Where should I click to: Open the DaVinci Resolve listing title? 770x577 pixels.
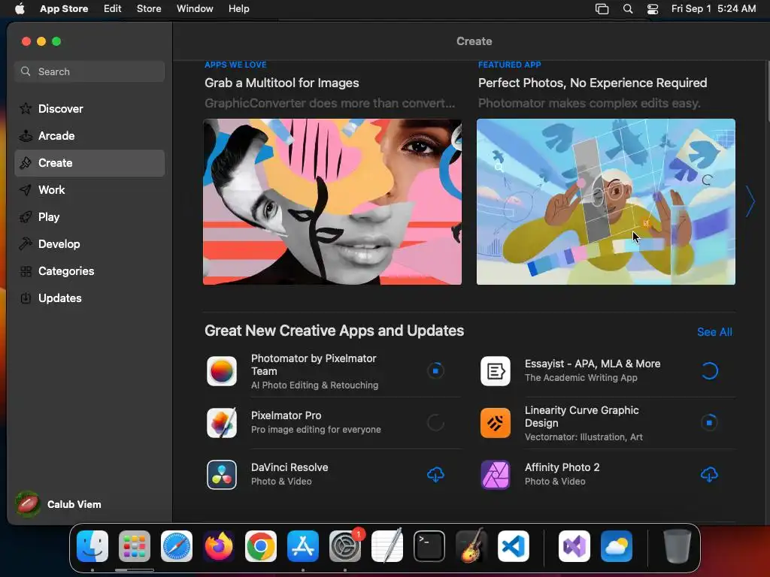[x=290, y=467]
